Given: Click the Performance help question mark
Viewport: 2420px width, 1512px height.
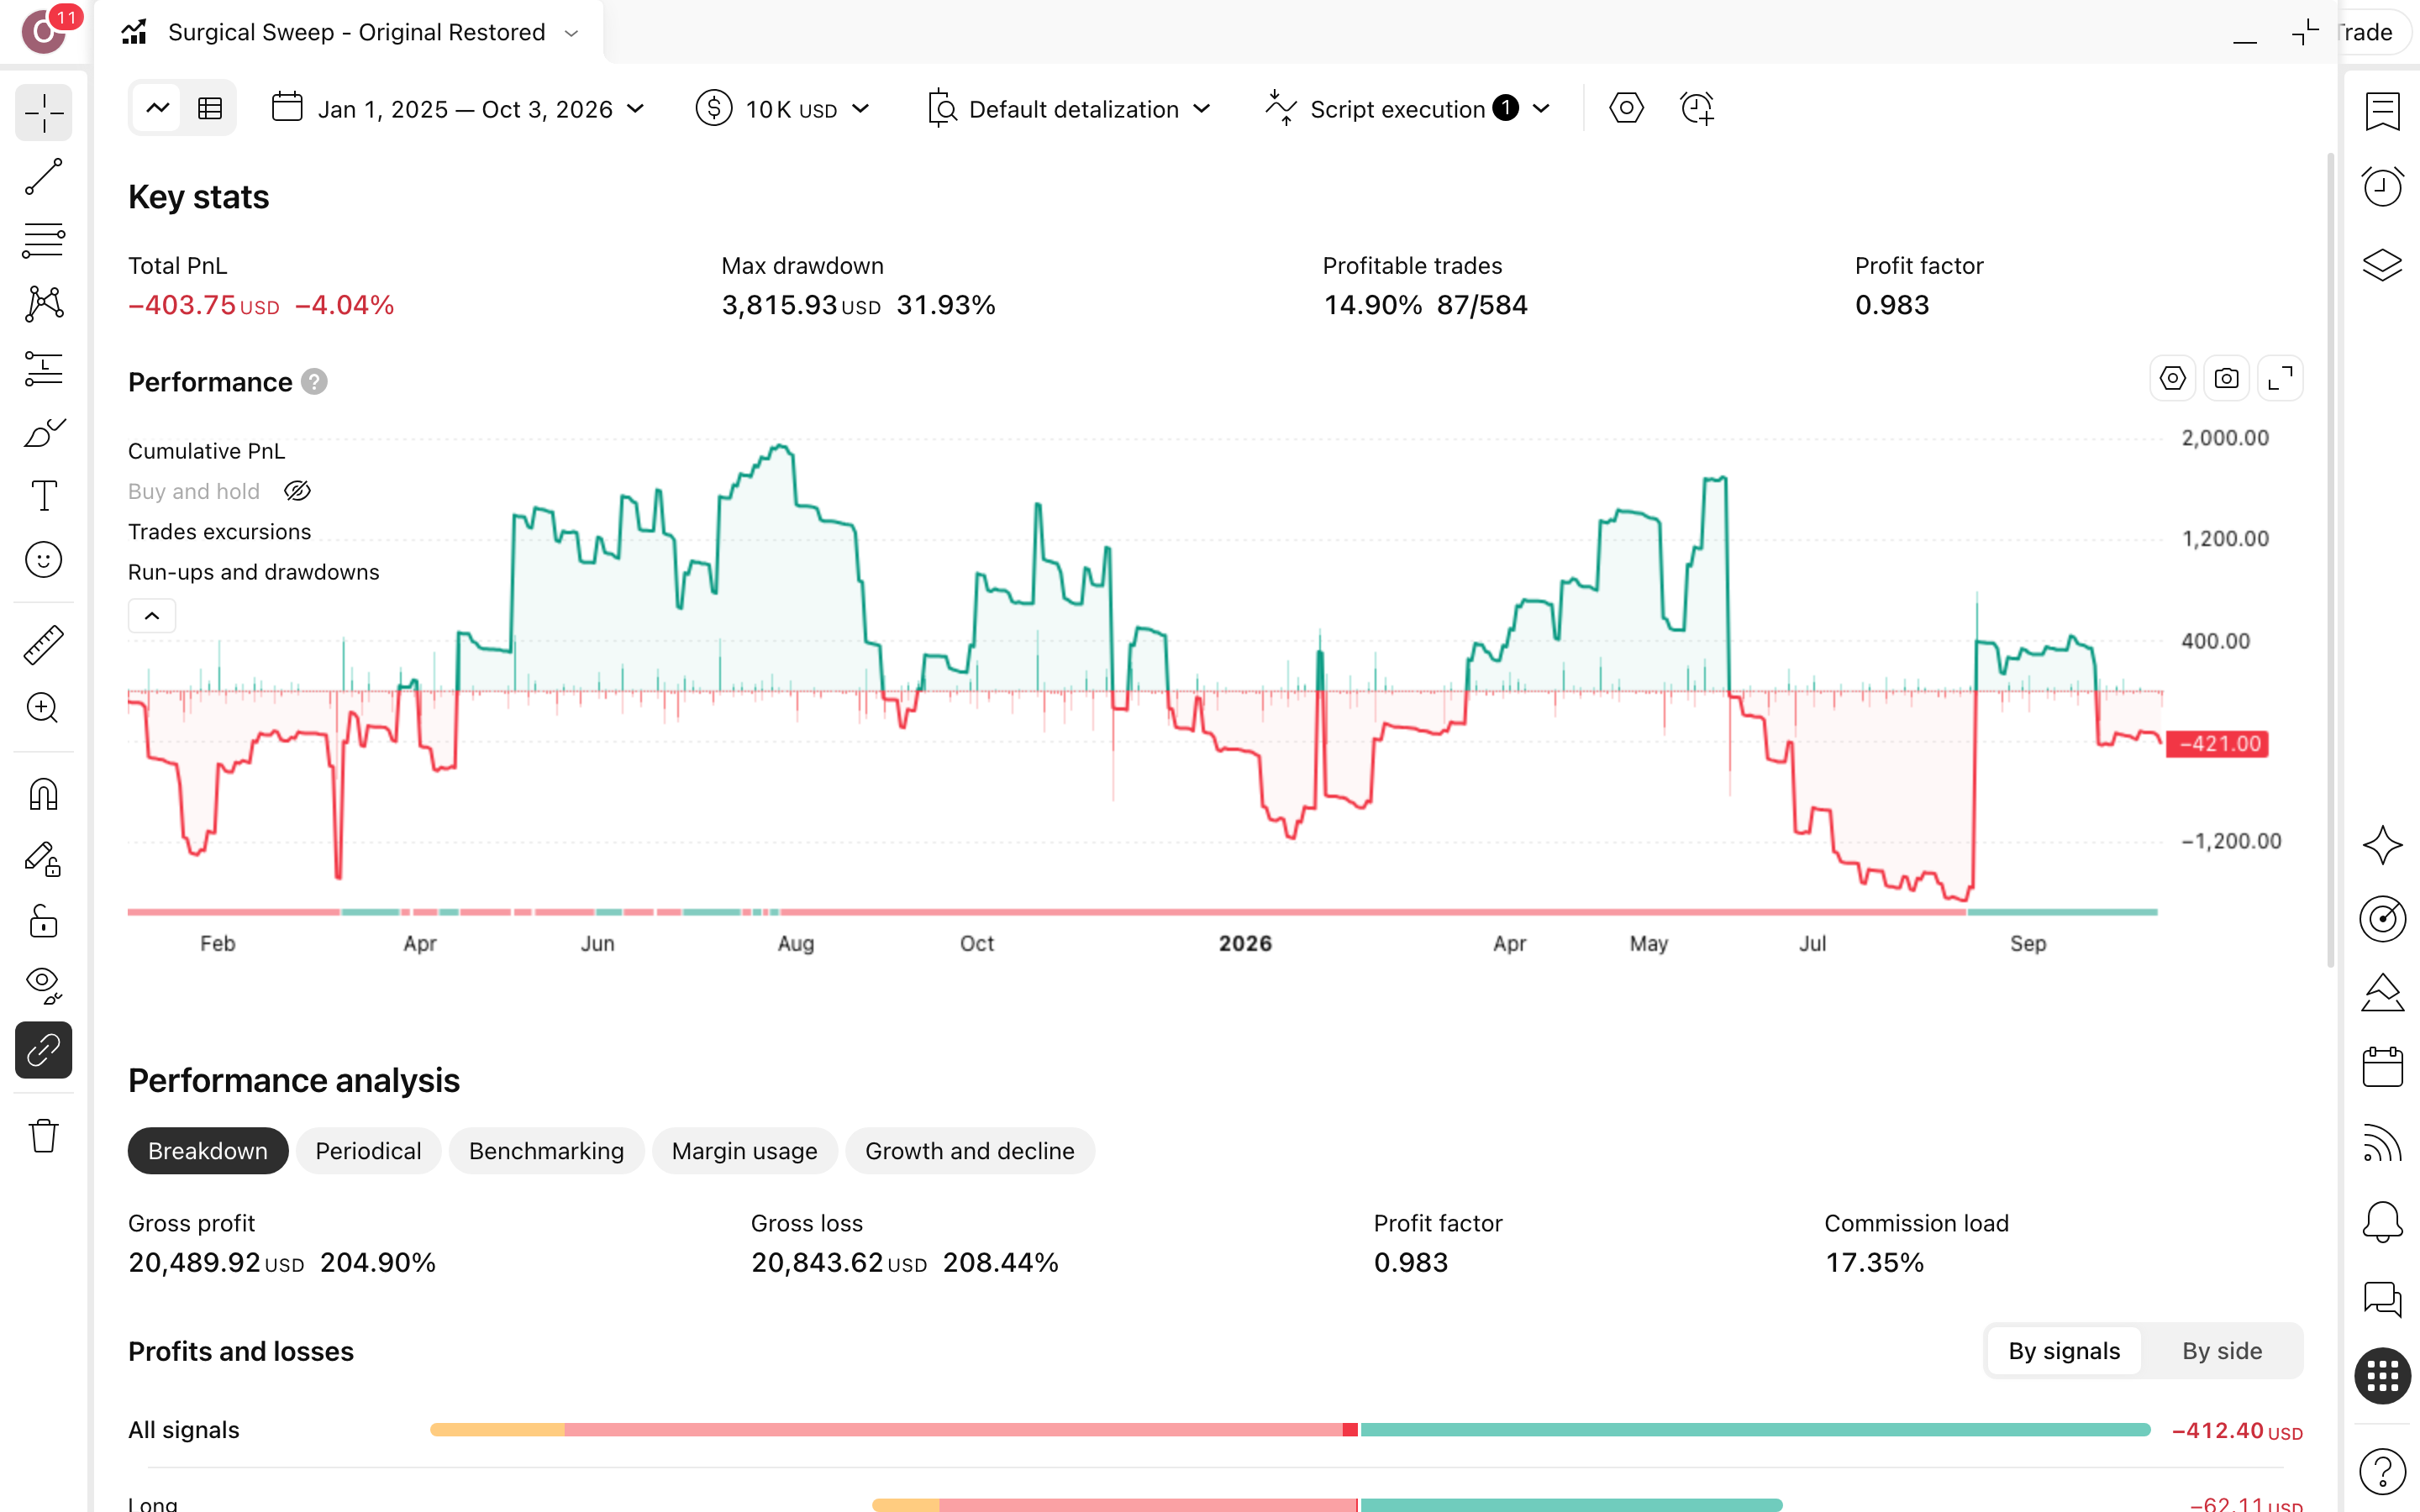Looking at the screenshot, I should click(314, 382).
